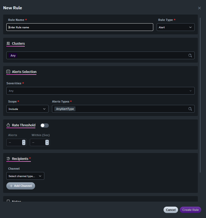The height and width of the screenshot is (218, 206).
Task: Open the Severities dropdown
Action: point(100,91)
